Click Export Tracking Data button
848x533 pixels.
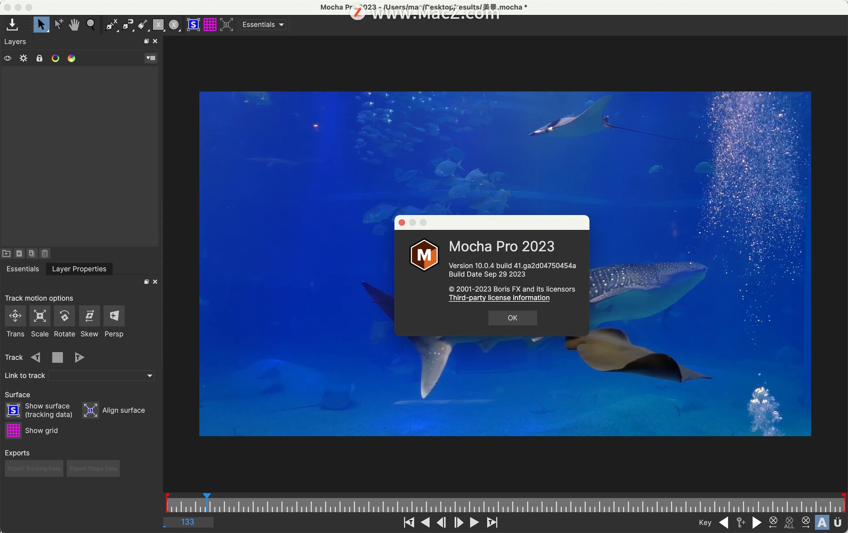coord(34,468)
